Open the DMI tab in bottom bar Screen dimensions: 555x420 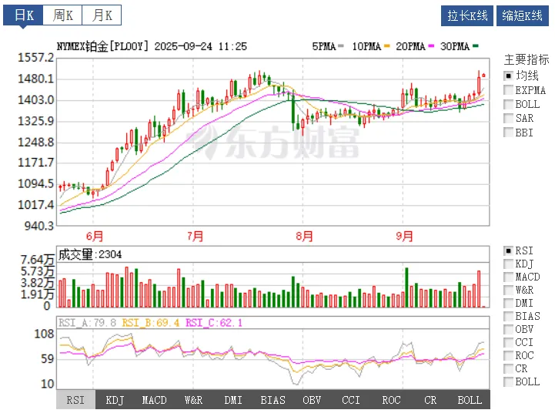pos(233,400)
